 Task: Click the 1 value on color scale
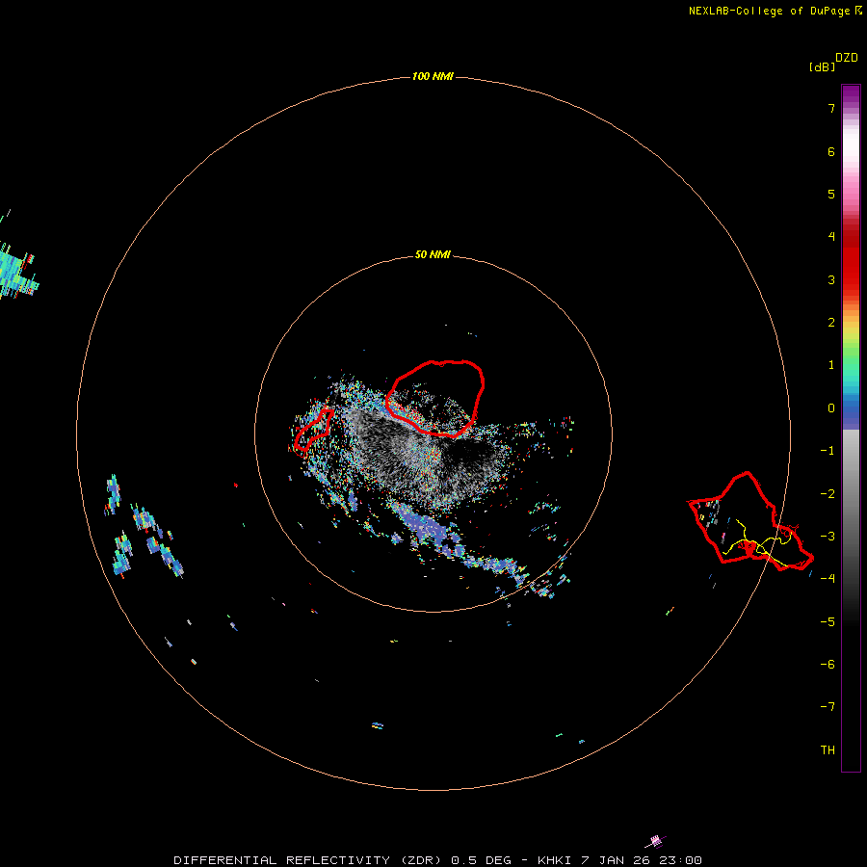click(831, 365)
